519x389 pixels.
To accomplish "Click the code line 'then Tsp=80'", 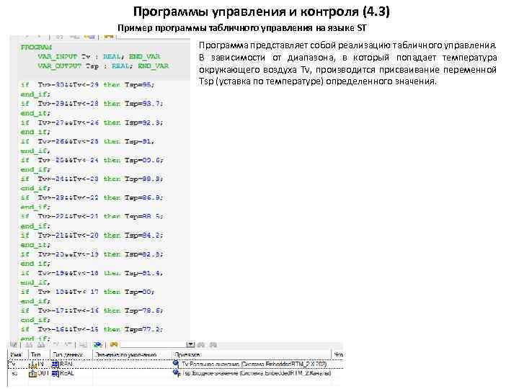I will tap(128, 292).
